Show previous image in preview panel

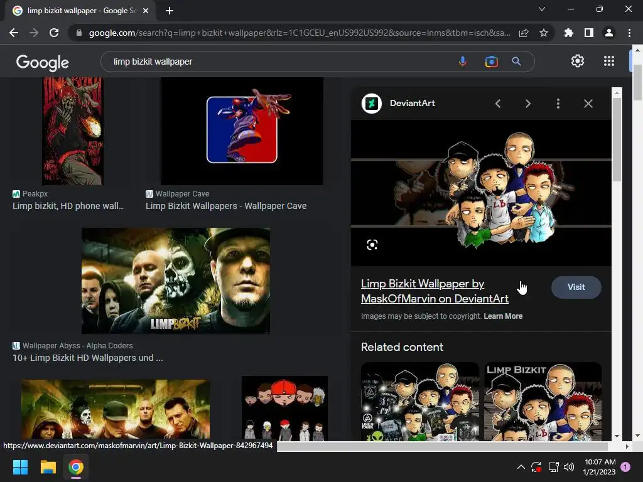(498, 104)
